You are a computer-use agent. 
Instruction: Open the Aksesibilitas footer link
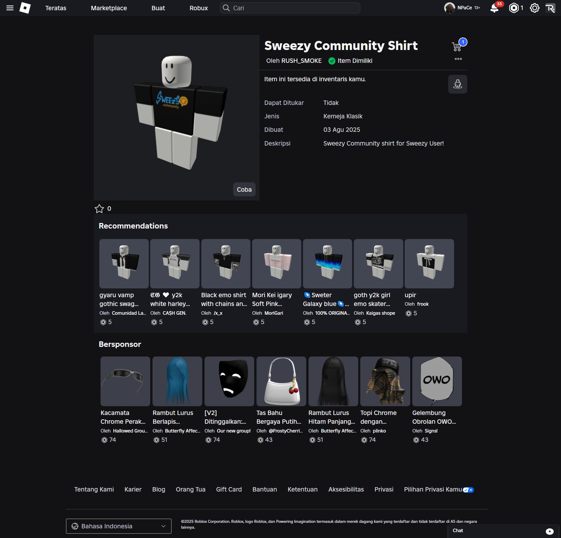[346, 489]
